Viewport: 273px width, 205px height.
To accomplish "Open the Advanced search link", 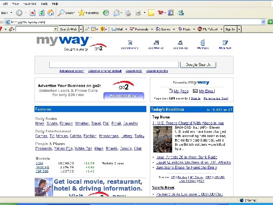I will click(72, 71).
